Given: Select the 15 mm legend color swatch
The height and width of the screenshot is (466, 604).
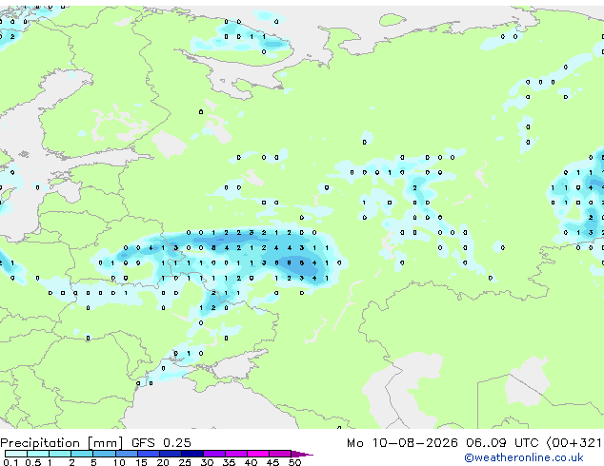Looking at the screenshot, I should 148,454.
